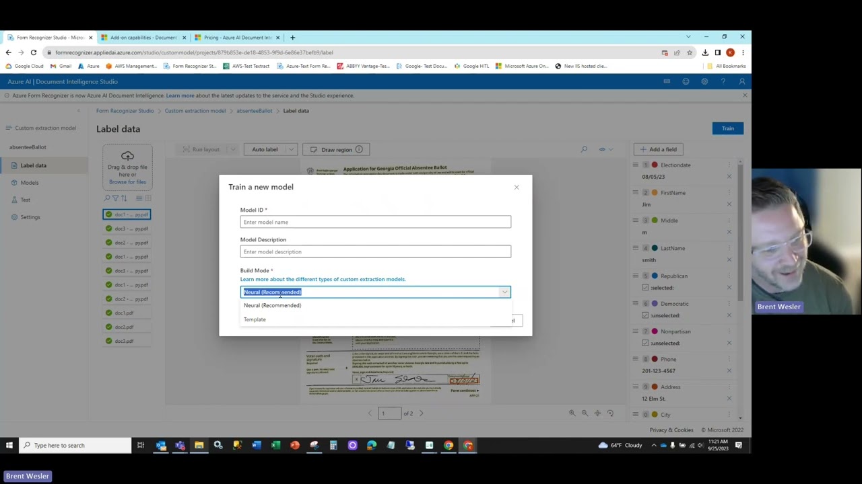Viewport: 862px width, 484px height.
Task: Toggle the Democratic field checkbox
Action: pos(645,315)
